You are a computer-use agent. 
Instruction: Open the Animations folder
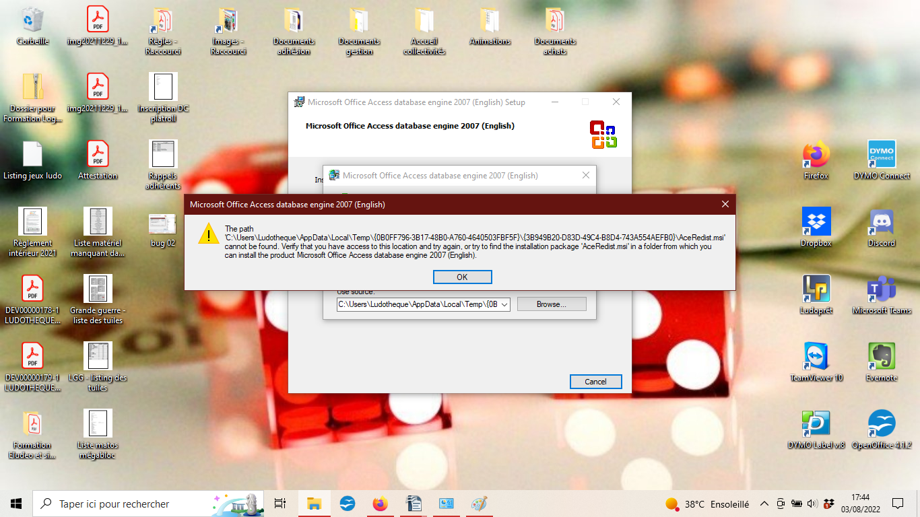490,26
